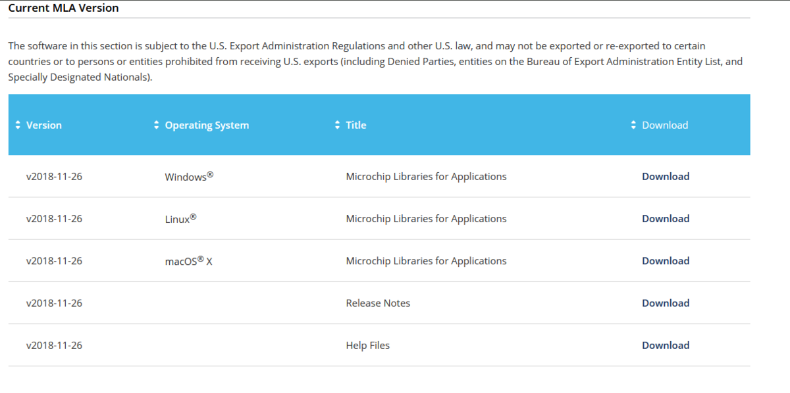The height and width of the screenshot is (393, 790).
Task: Download the Release Notes file
Action: tap(666, 303)
